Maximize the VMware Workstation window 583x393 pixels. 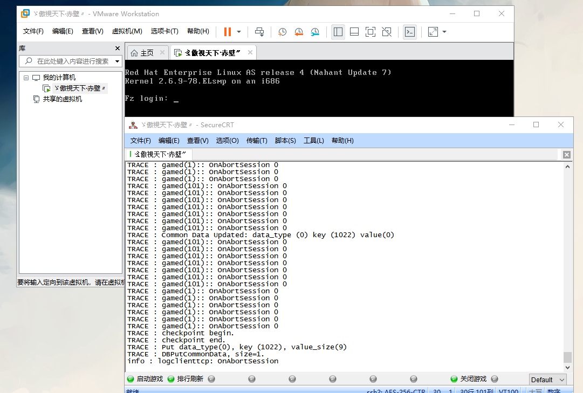[477, 14]
